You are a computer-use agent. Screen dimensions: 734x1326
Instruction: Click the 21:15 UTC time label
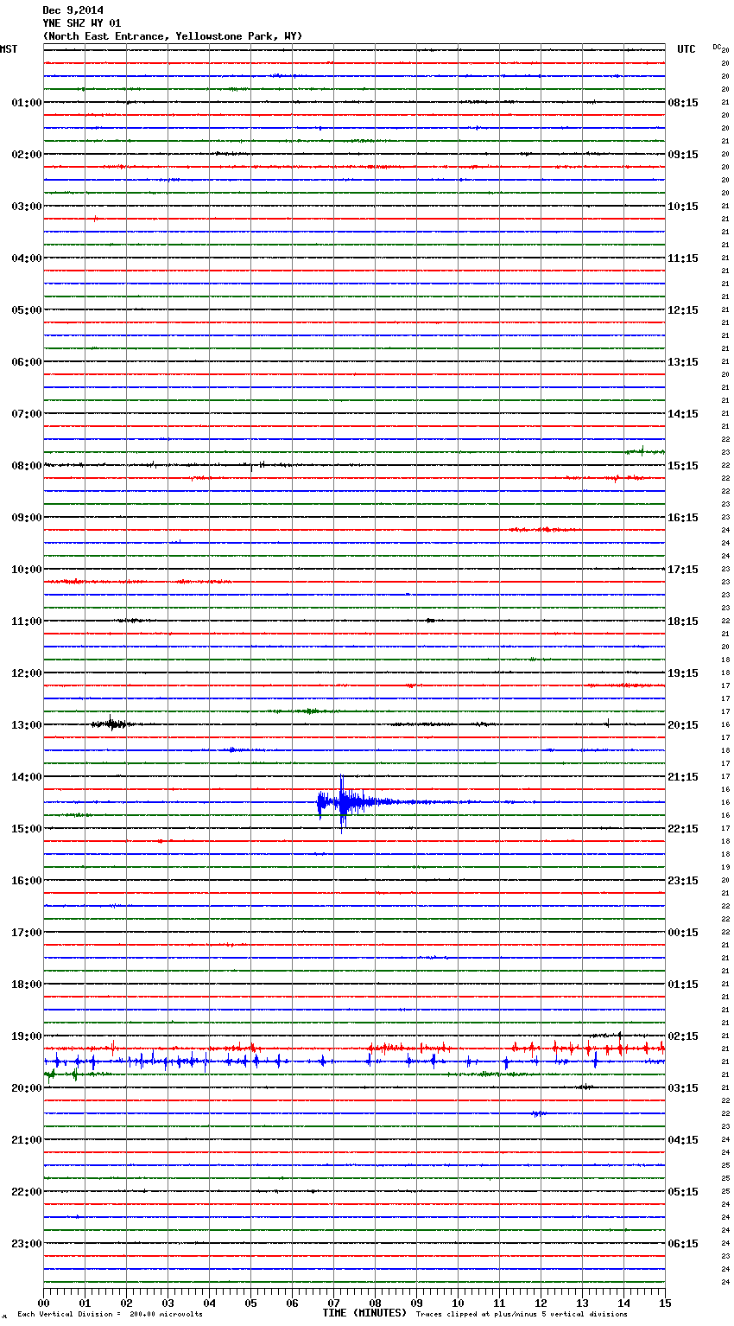click(x=683, y=777)
